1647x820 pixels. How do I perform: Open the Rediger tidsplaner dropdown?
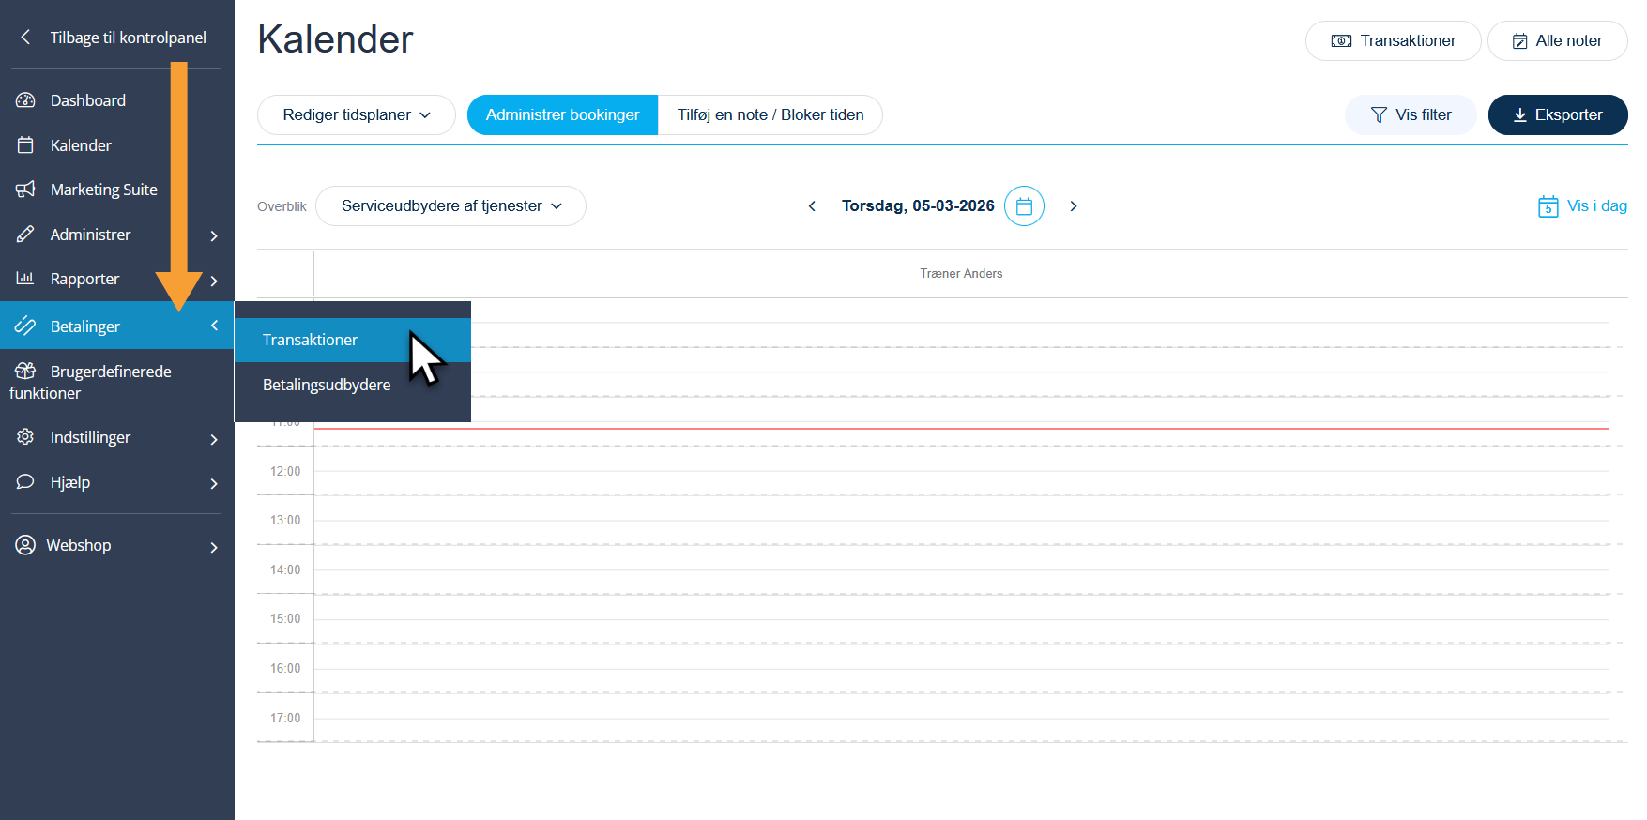pyautogui.click(x=356, y=114)
